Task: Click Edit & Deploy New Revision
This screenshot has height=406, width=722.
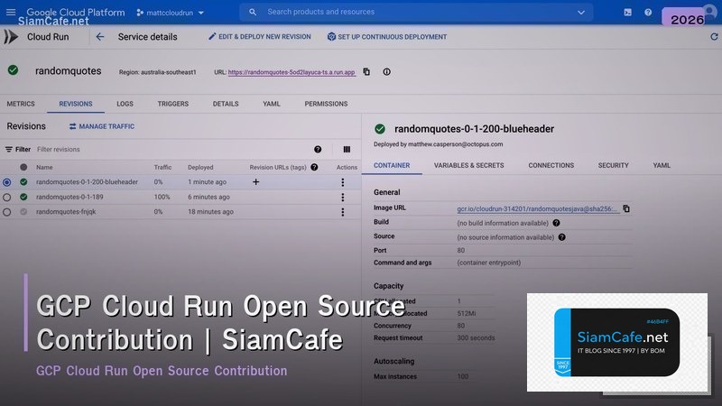Action: (260, 36)
